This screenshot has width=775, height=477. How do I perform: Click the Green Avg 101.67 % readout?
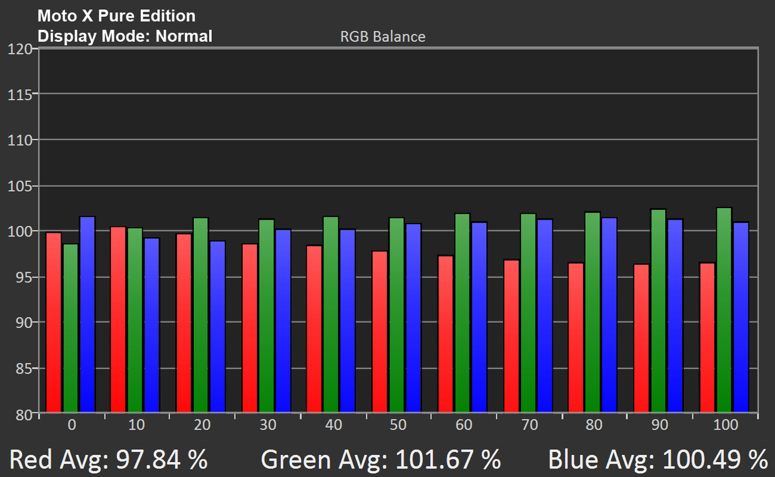(381, 459)
